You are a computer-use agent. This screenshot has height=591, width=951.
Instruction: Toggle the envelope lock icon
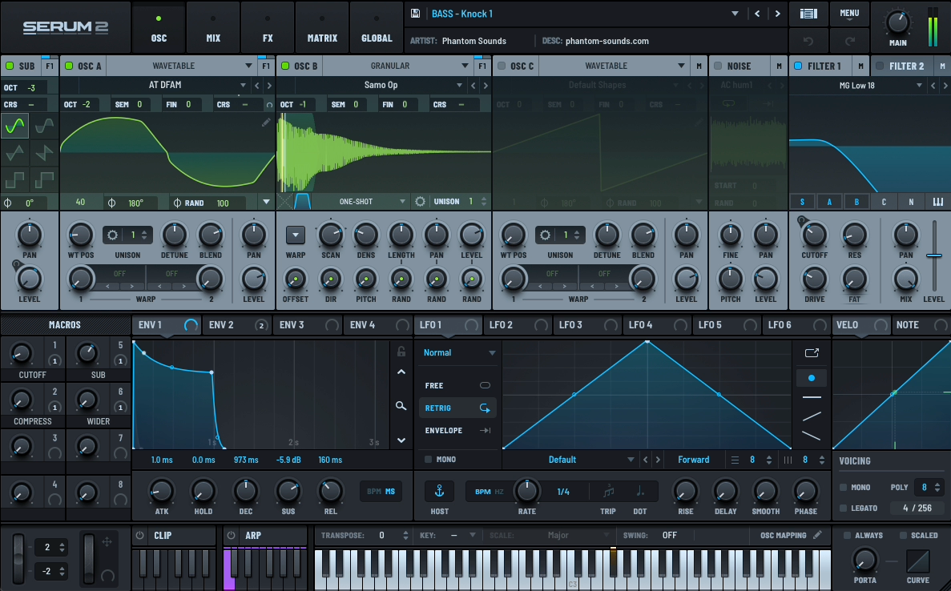[x=401, y=351]
